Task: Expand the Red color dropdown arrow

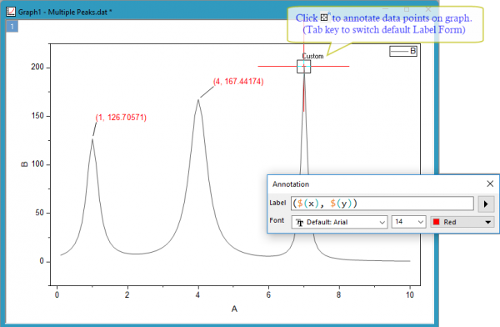Action: pos(487,222)
